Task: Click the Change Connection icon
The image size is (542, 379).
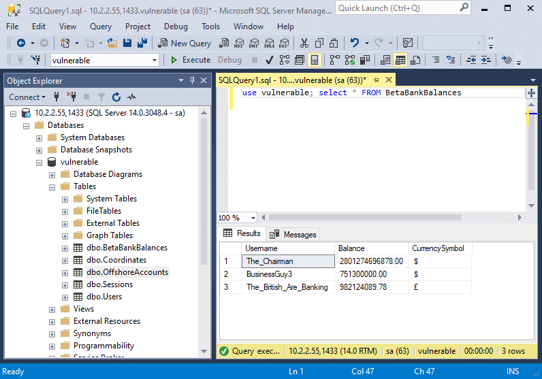Action: click(35, 60)
